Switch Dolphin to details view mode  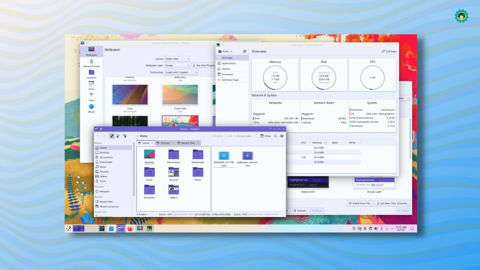tap(118, 136)
